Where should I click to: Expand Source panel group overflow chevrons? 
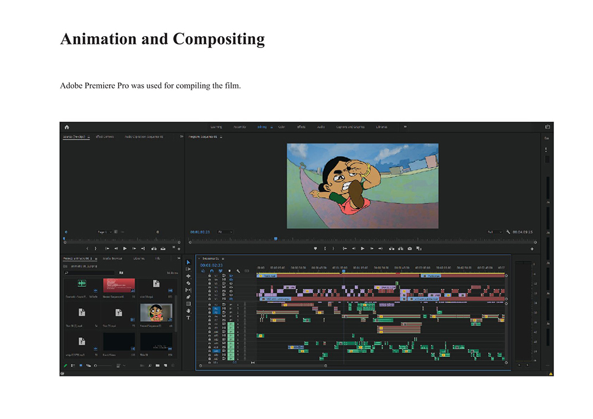click(x=181, y=136)
